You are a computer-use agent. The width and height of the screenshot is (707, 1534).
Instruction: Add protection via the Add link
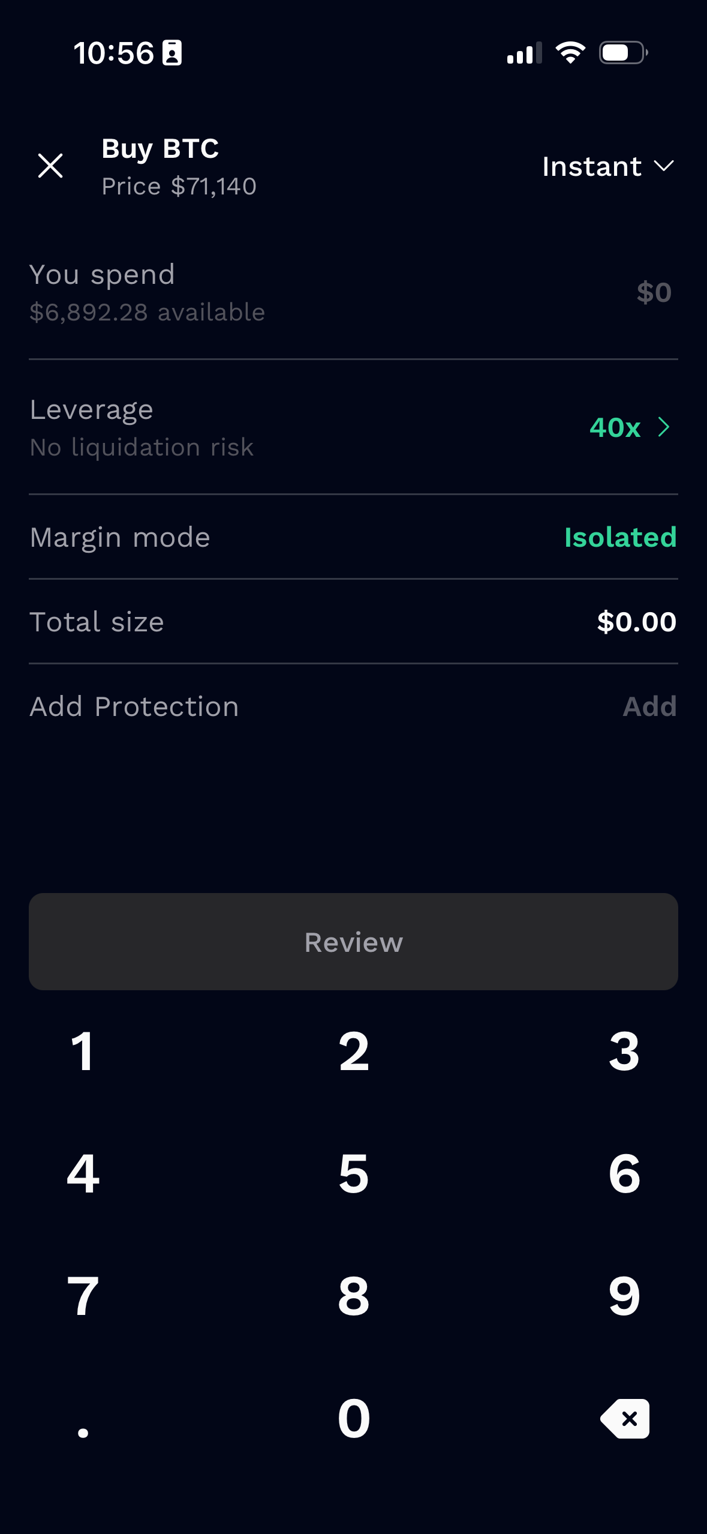click(649, 706)
